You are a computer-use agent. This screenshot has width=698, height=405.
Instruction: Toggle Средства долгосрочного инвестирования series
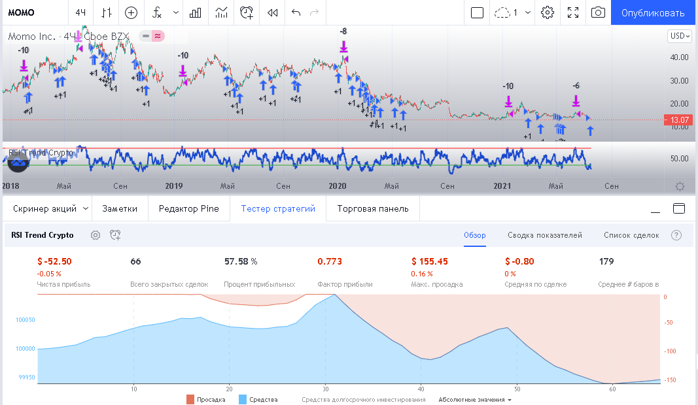(x=363, y=399)
